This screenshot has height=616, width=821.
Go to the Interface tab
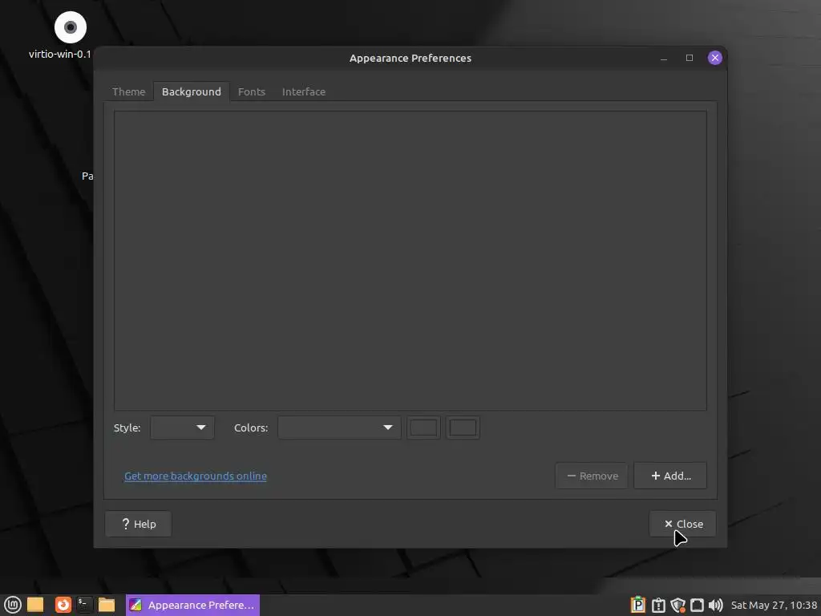click(x=304, y=91)
